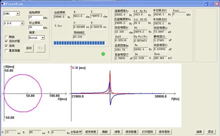The width and height of the screenshot is (220, 136).
Task: Click the 启动 start button
Action: (29, 48)
